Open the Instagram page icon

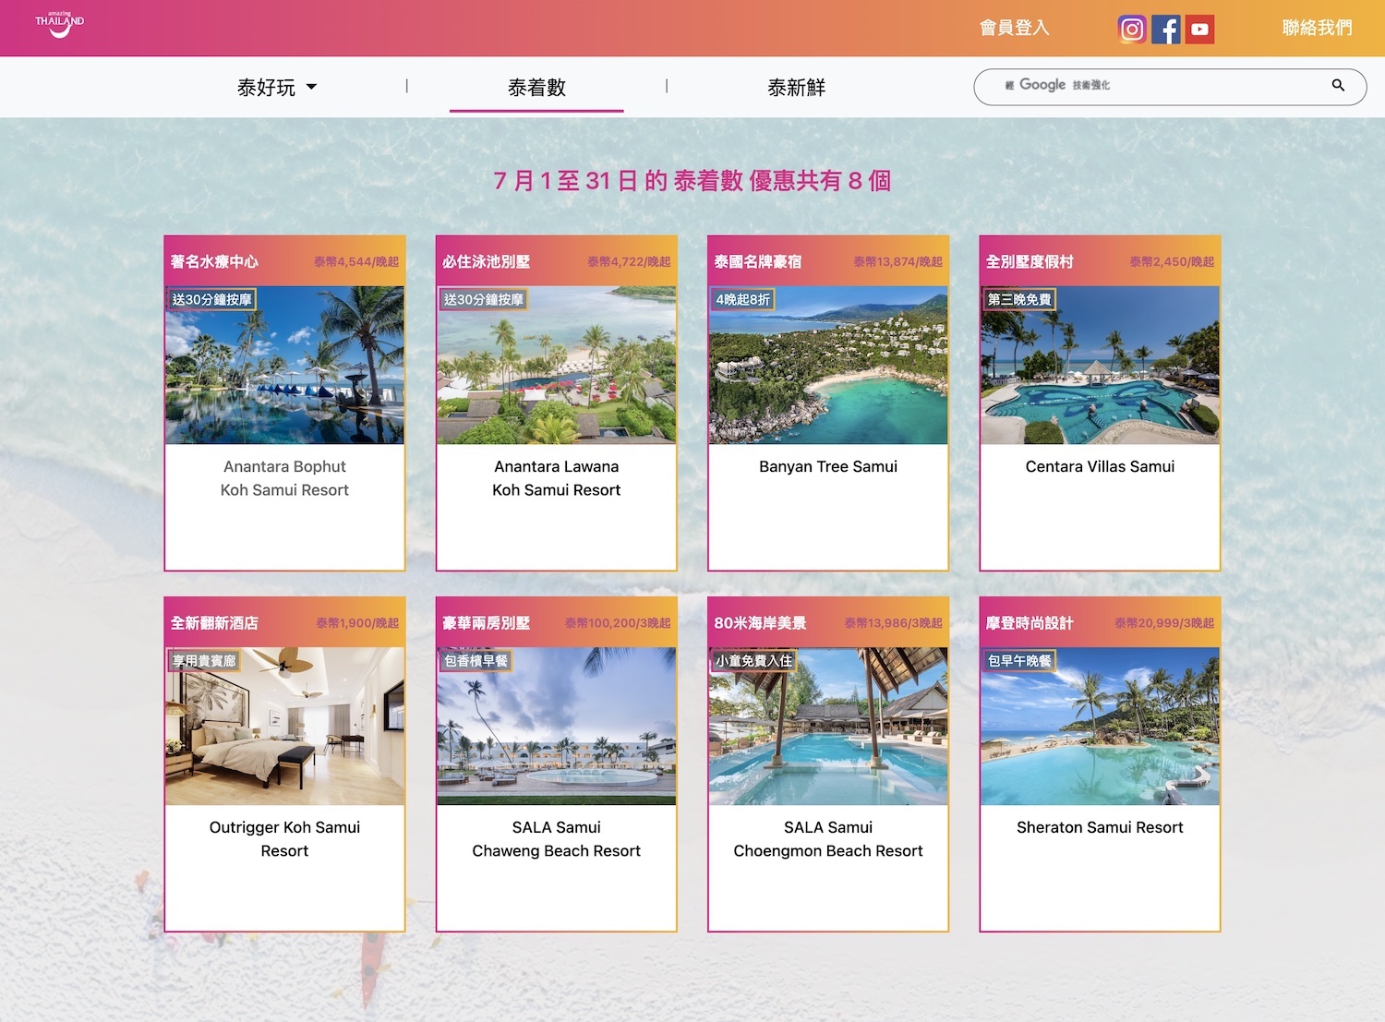point(1132,30)
